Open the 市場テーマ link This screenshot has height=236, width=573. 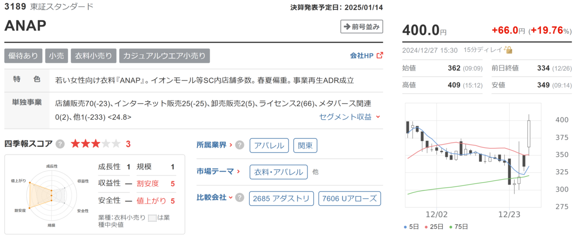[x=218, y=172]
